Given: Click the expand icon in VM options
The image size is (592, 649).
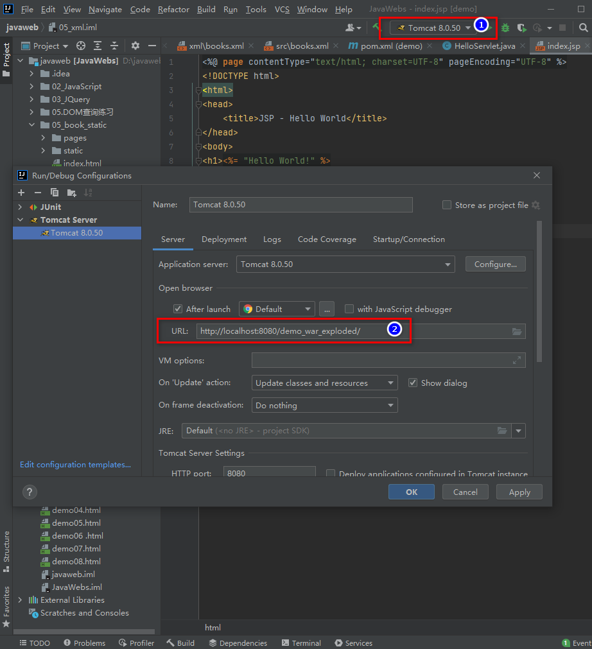Looking at the screenshot, I should point(517,361).
